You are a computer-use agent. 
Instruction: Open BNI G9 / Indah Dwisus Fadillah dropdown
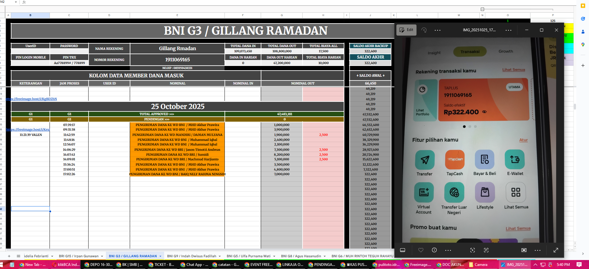tap(220, 256)
